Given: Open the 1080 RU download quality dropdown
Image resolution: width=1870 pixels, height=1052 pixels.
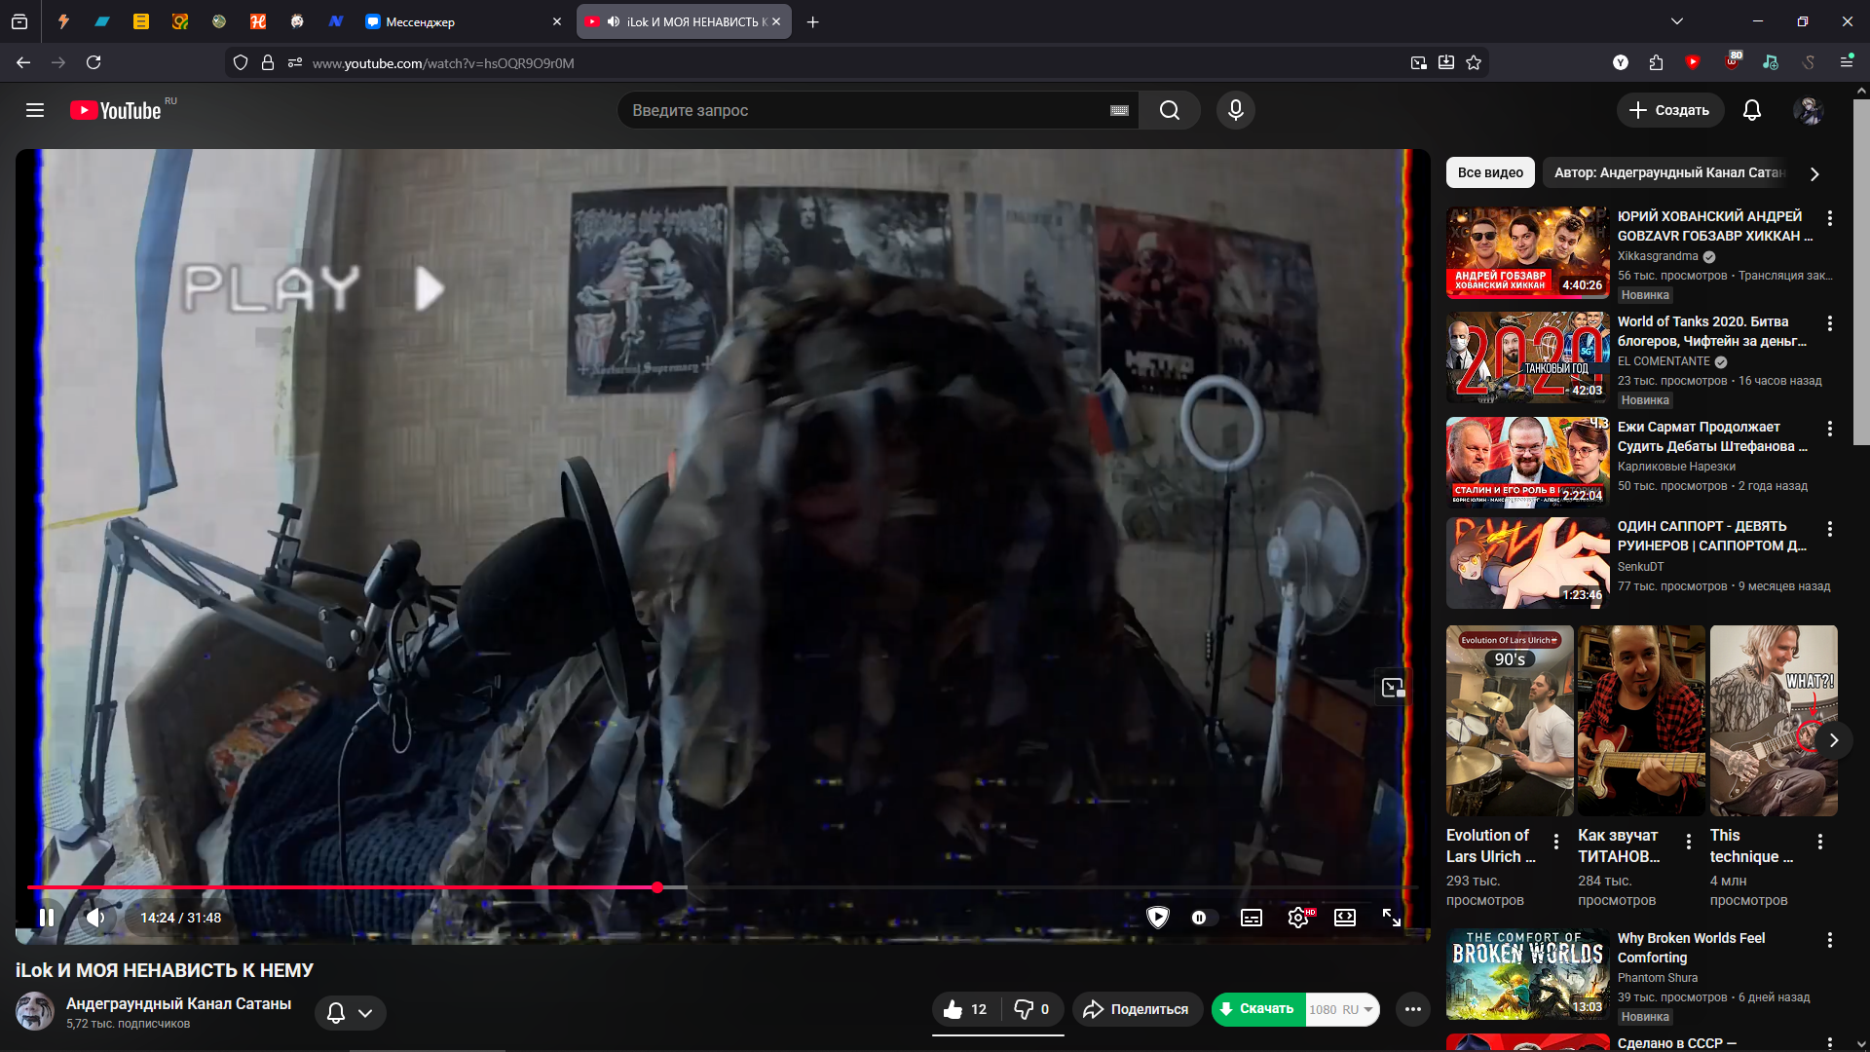Looking at the screenshot, I should click(1342, 1009).
